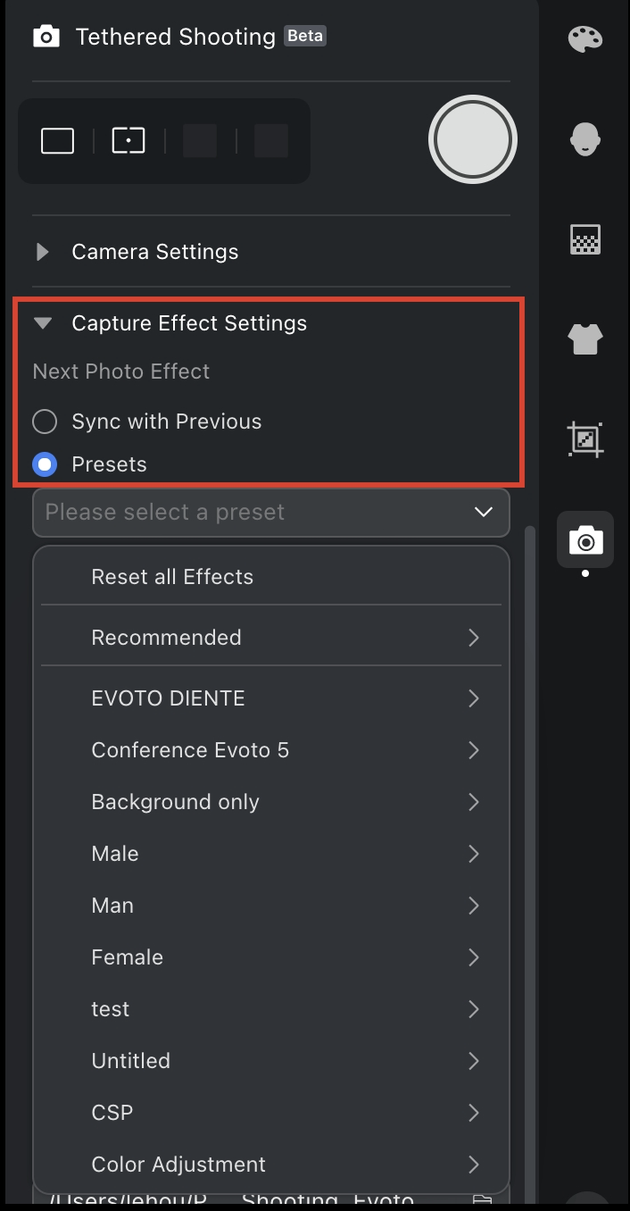This screenshot has height=1211, width=630.
Task: Collapse the Capture Effect Settings section
Action: click(x=170, y=323)
